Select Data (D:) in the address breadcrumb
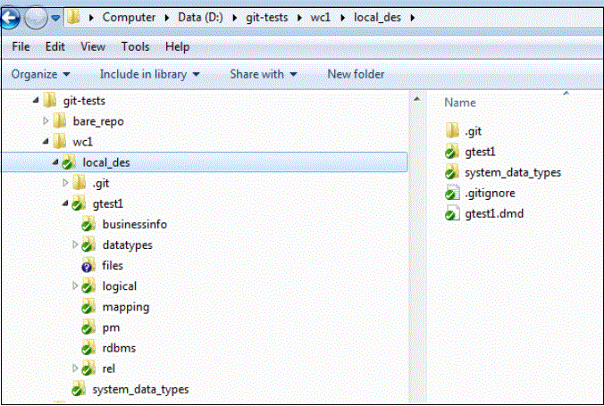Screen dimensions: 604x406 click(200, 17)
